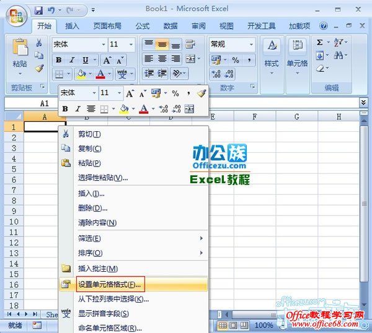Undo the last action in the quick access toolbar

pyautogui.click(x=51, y=10)
